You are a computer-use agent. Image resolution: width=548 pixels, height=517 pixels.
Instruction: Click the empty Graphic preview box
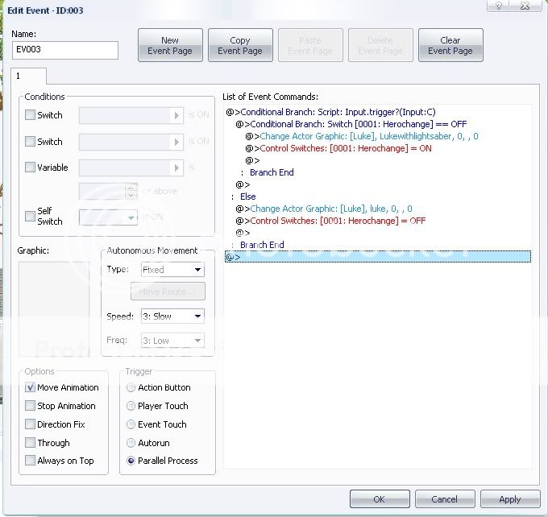coord(54,308)
